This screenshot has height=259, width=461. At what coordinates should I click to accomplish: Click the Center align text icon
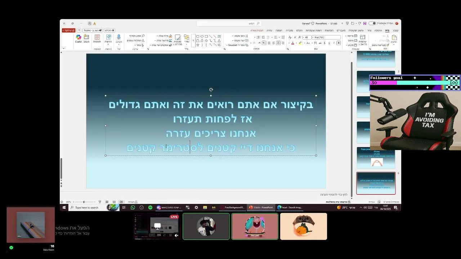278,43
